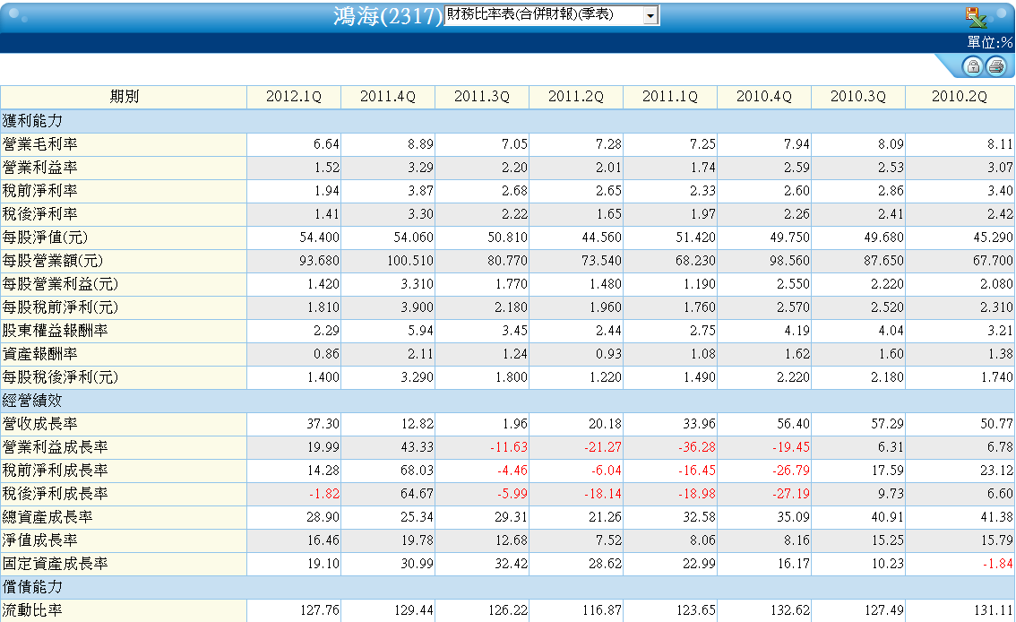Click the 2010.2Q column header
Viewport: 1016px width, 622px height.
[x=959, y=97]
